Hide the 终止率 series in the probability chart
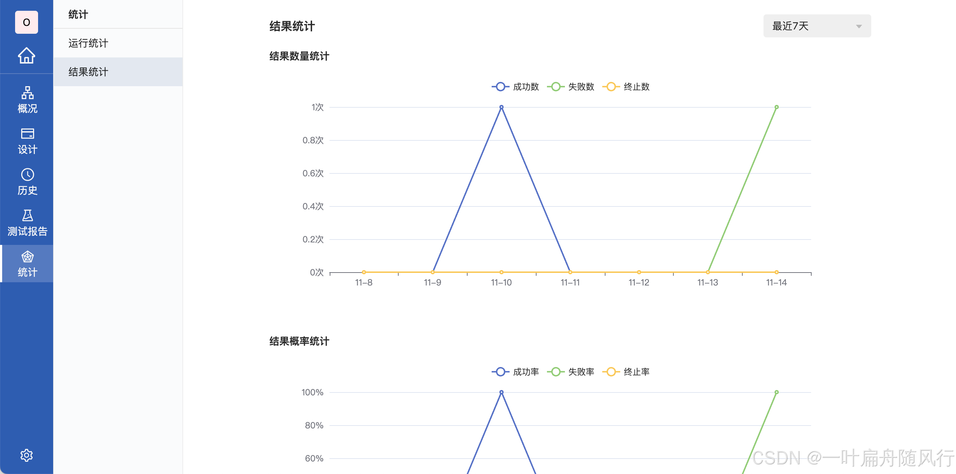 [x=627, y=372]
